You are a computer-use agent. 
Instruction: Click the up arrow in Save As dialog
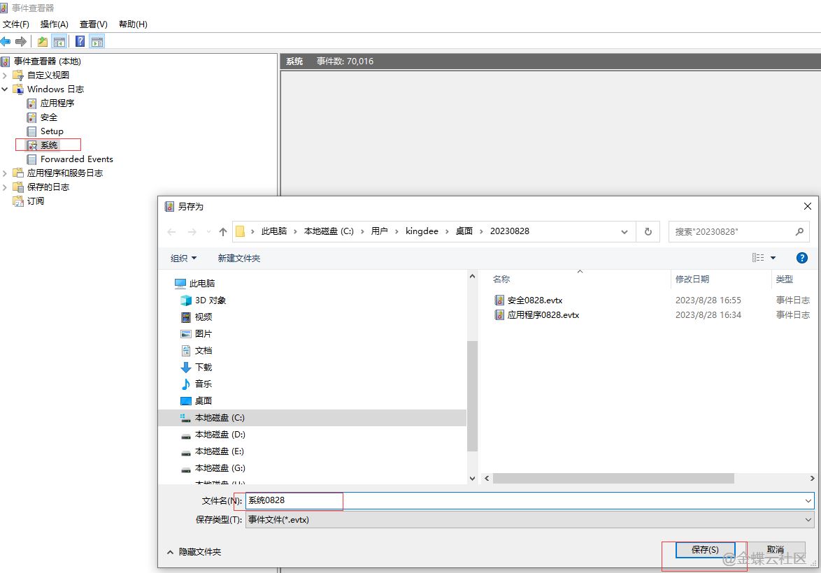(x=223, y=231)
